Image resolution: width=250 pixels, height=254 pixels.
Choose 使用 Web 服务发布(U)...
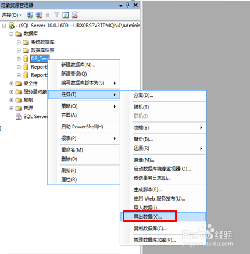click(163, 199)
